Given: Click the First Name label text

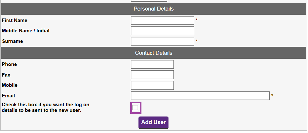Looking at the screenshot, I should pyautogui.click(x=15, y=20).
